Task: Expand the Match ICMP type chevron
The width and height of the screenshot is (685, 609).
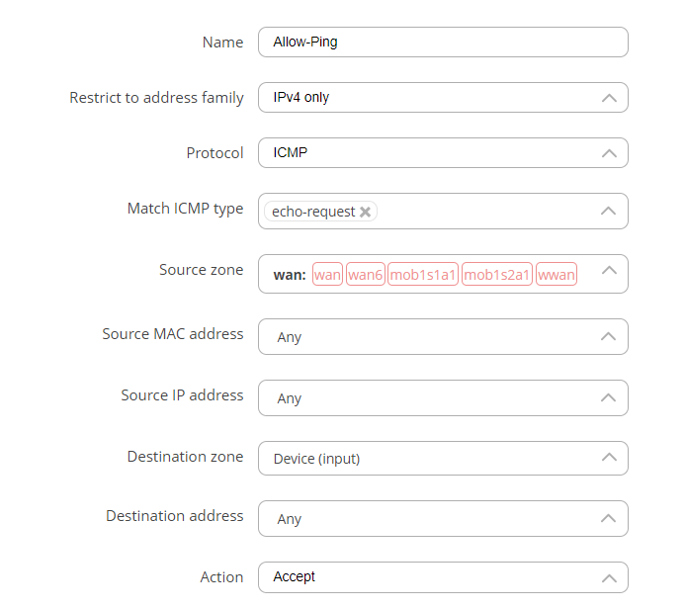Action: point(609,211)
